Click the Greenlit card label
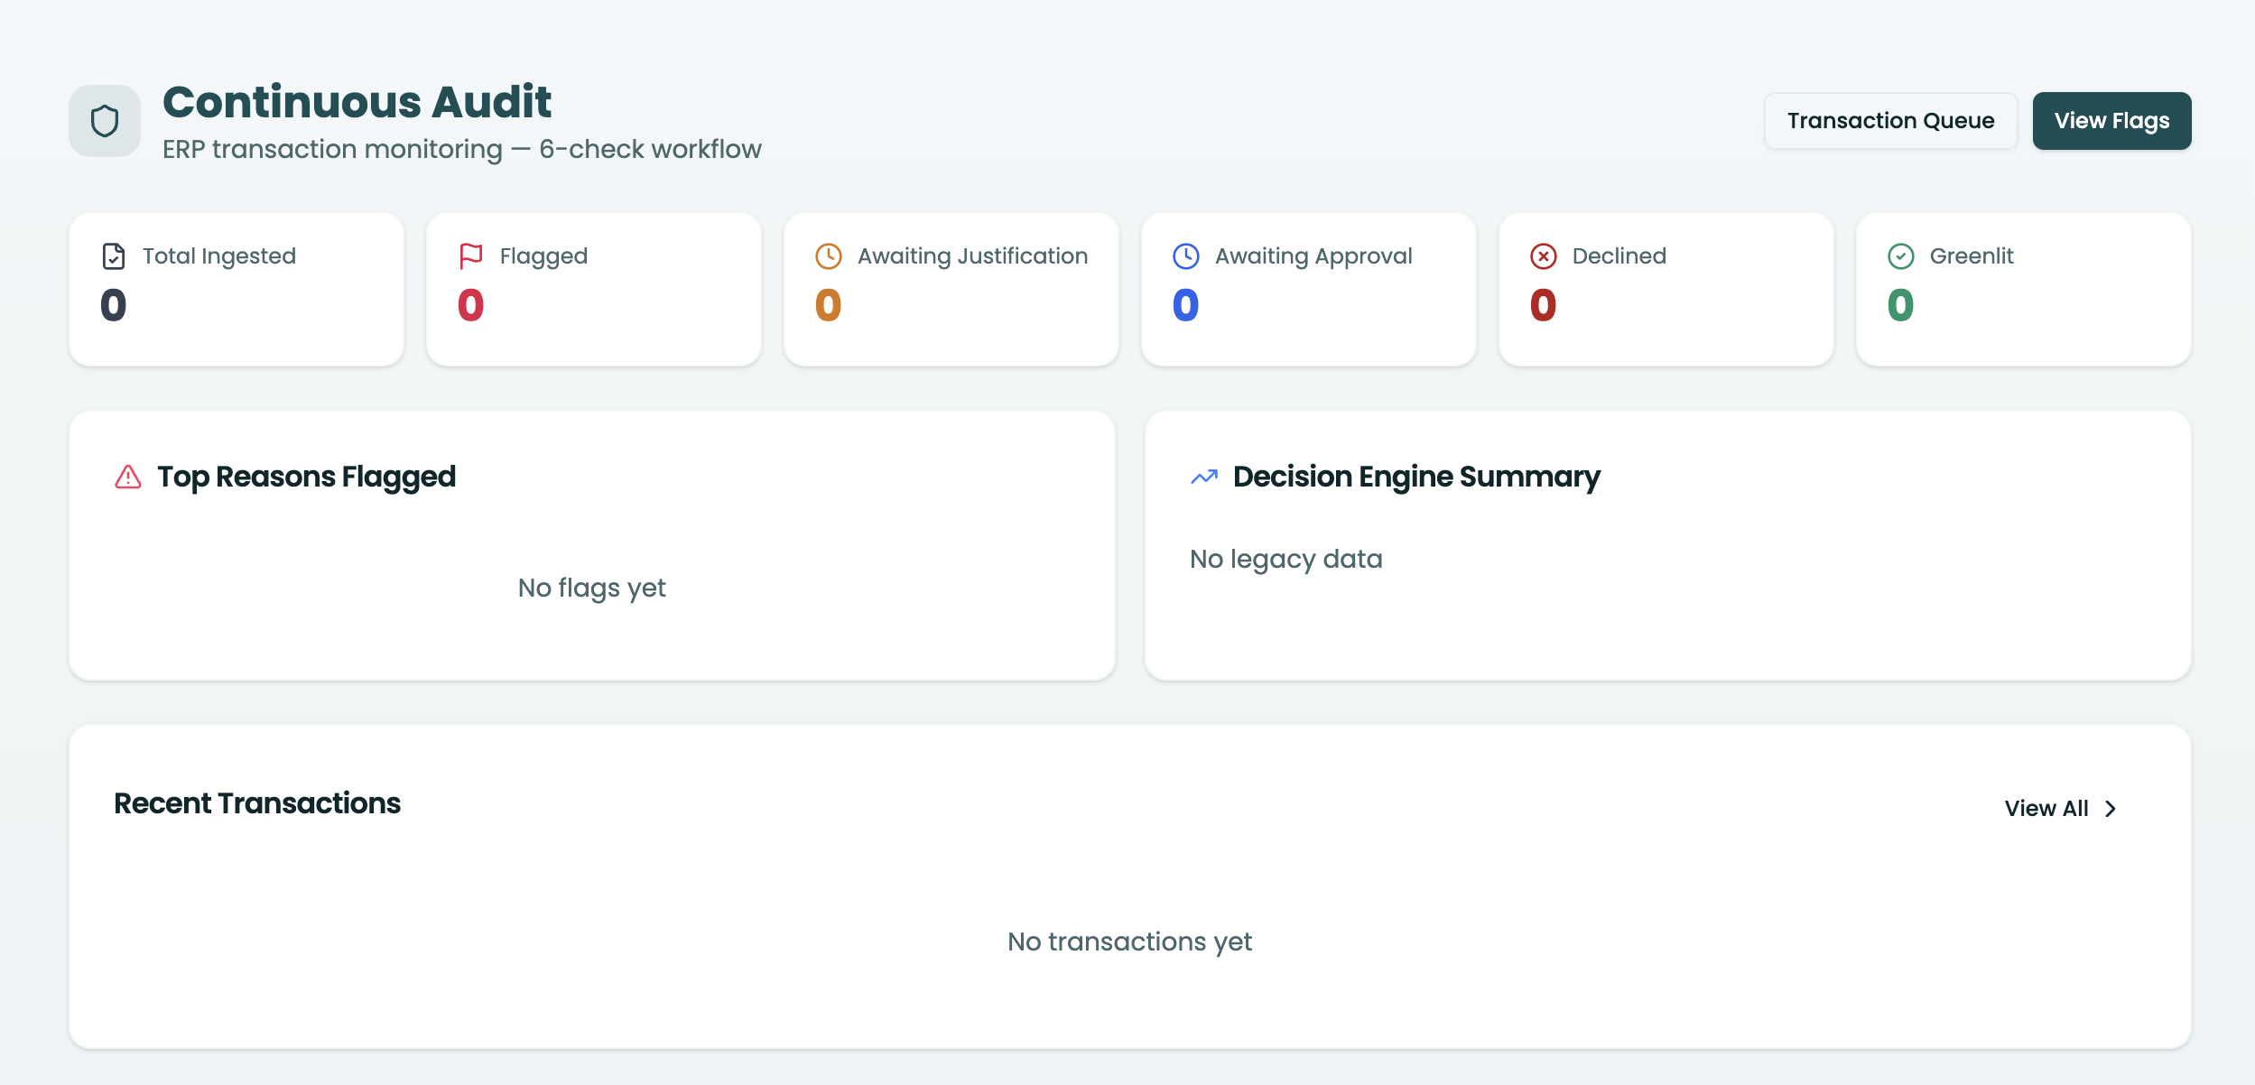The image size is (2255, 1085). click(x=1972, y=256)
